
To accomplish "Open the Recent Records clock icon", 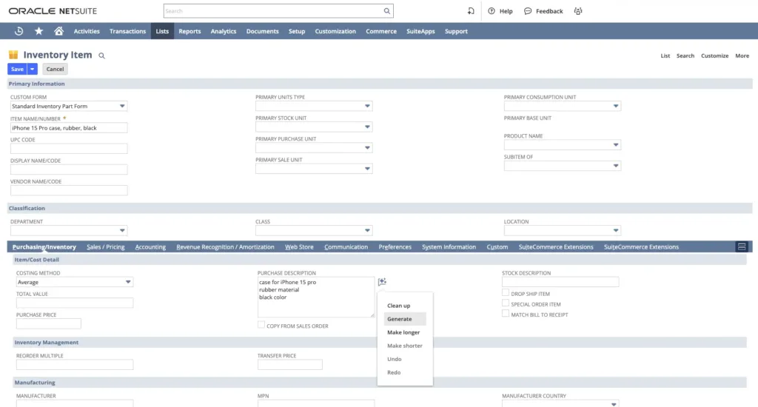I will pos(19,31).
